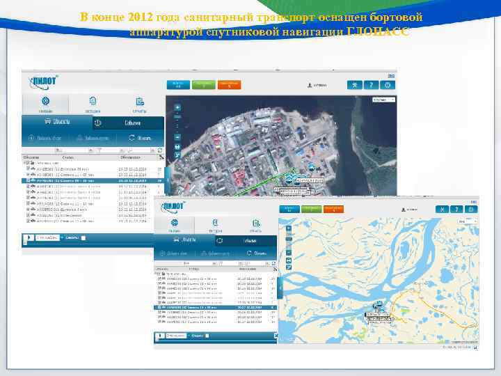Click Обновлено column header in back window

point(130,157)
